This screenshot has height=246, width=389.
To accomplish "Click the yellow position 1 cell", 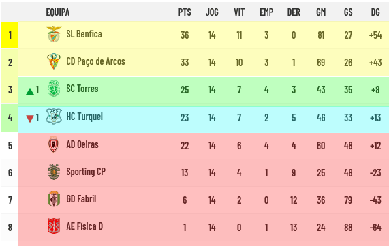I will coord(10,35).
